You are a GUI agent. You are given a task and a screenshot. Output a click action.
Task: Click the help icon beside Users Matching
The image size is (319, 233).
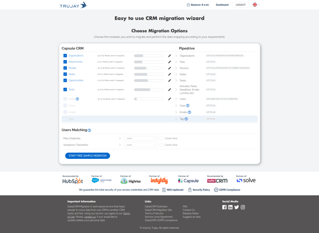[89, 130]
